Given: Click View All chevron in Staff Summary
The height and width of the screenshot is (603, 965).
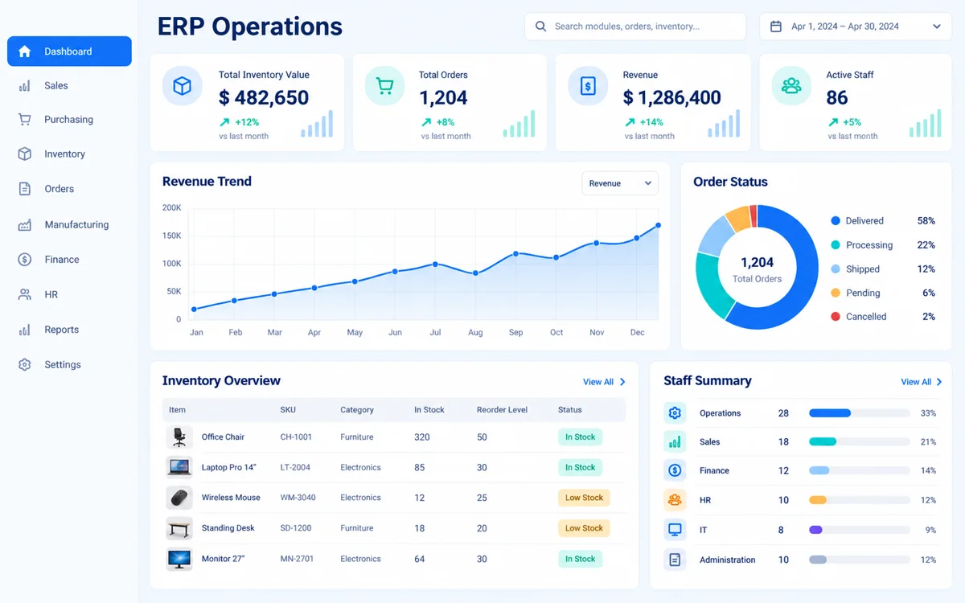Looking at the screenshot, I should pos(939,382).
